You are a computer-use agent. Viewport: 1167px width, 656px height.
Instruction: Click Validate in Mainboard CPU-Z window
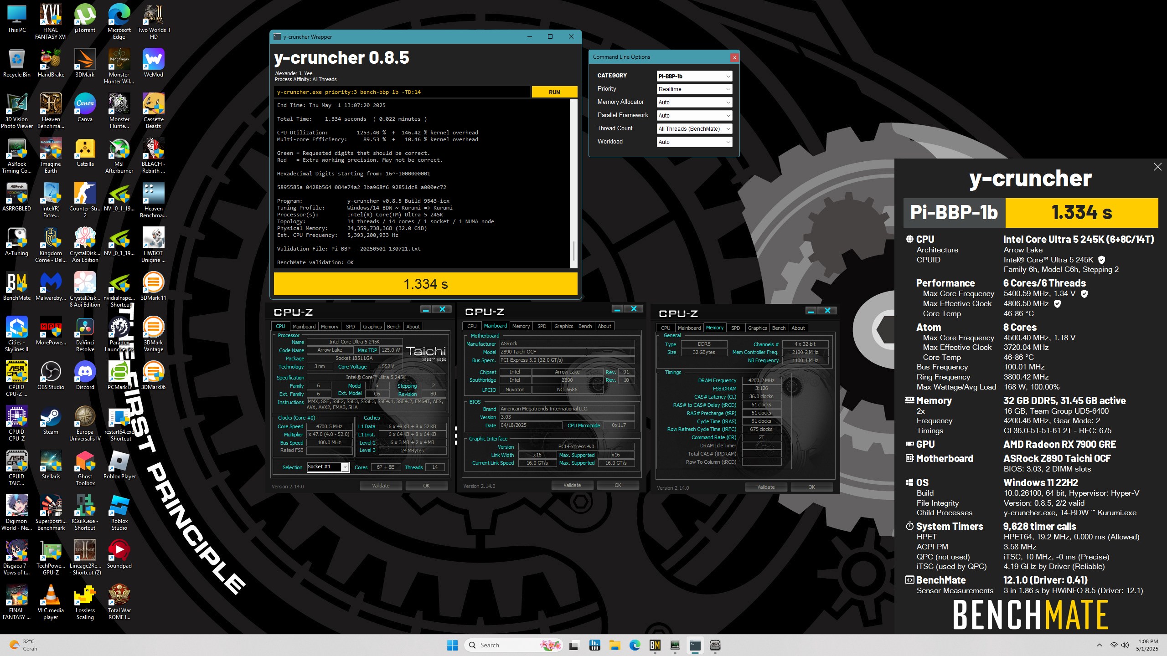[572, 485]
